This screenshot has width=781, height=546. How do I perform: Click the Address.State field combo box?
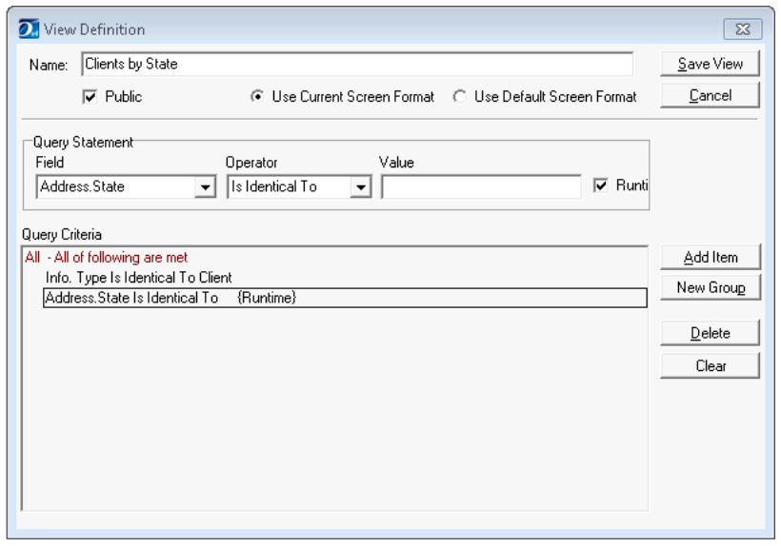tap(114, 187)
